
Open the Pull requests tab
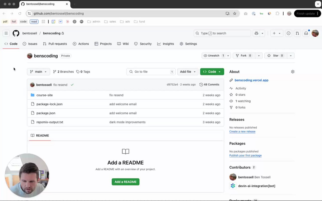pyautogui.click(x=55, y=44)
